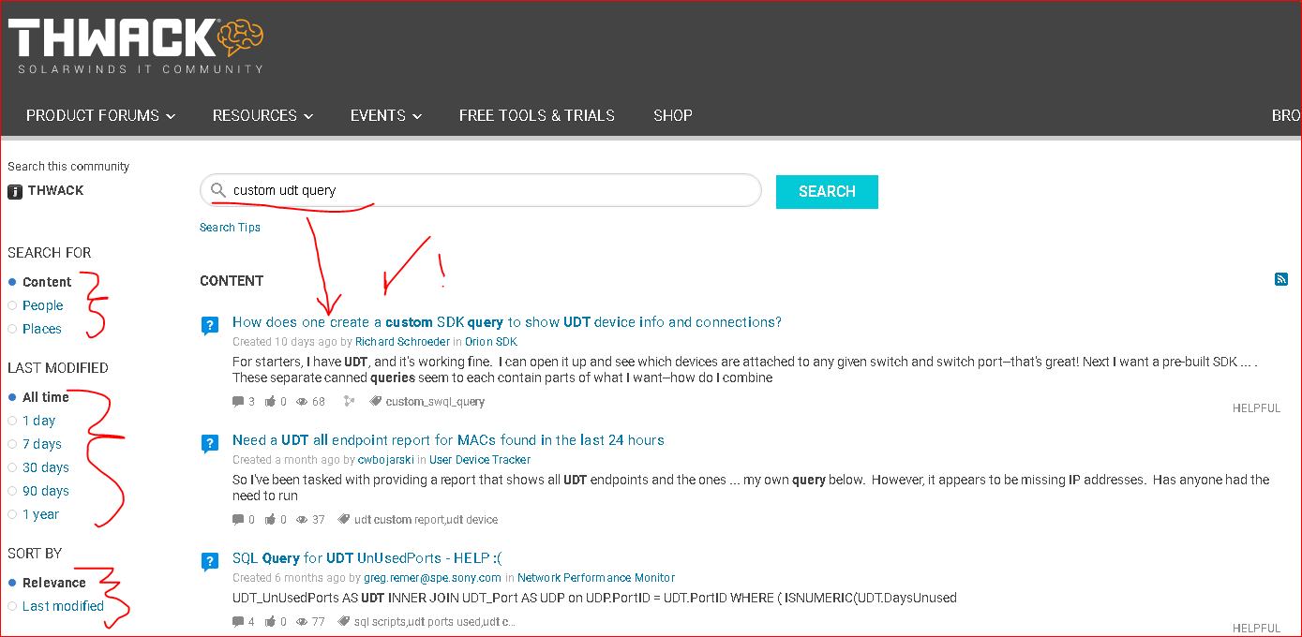Expand the Product Forums menu
The image size is (1302, 637).
pos(100,115)
